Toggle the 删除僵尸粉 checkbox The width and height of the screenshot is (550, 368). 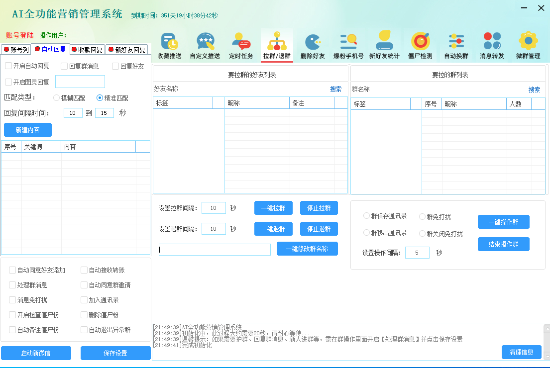point(84,315)
